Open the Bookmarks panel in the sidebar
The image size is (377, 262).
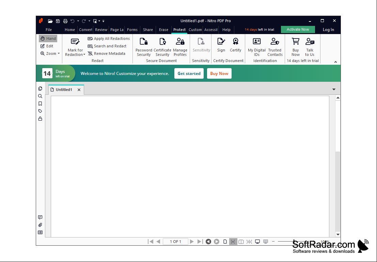click(x=40, y=104)
